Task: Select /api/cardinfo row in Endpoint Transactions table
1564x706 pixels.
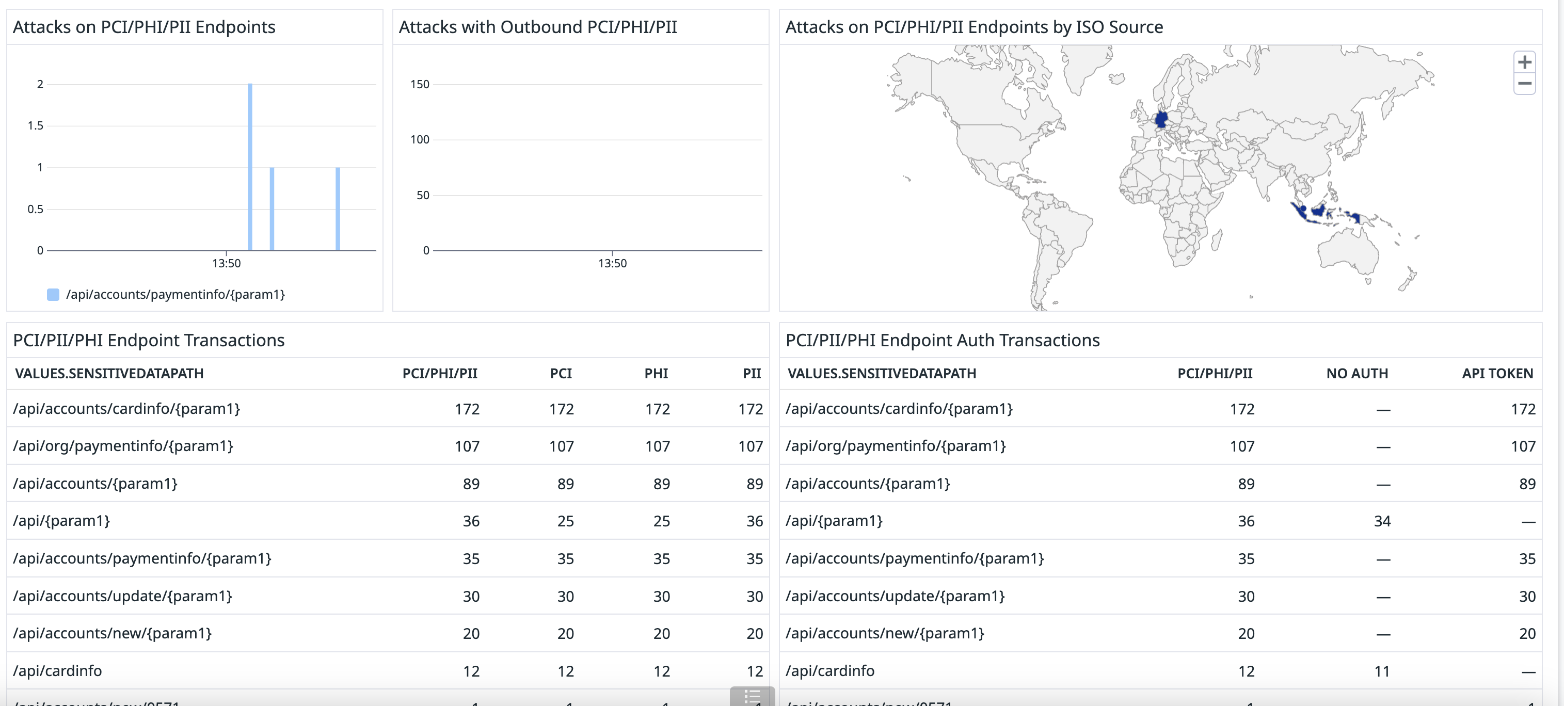Action: tap(58, 671)
